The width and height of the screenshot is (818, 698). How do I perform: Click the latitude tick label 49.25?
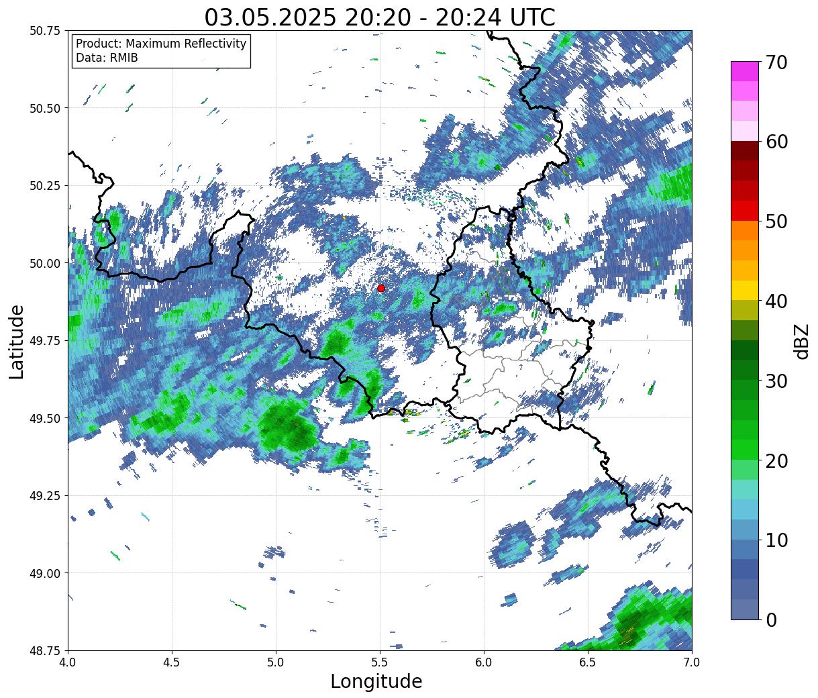(x=45, y=496)
